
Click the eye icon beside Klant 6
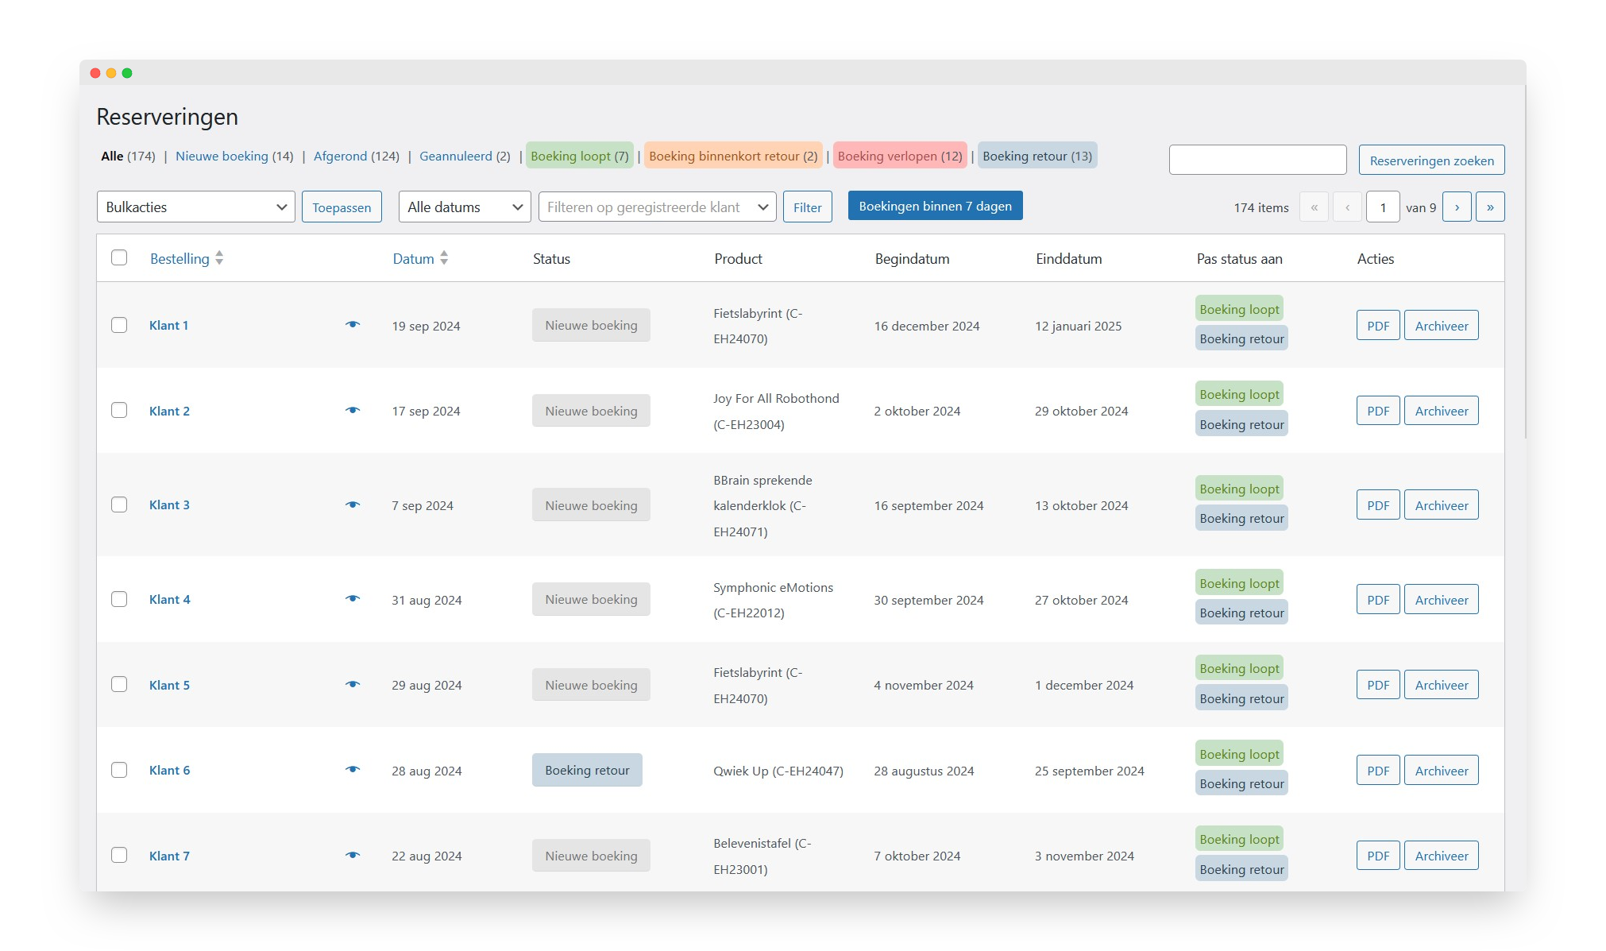click(x=353, y=770)
